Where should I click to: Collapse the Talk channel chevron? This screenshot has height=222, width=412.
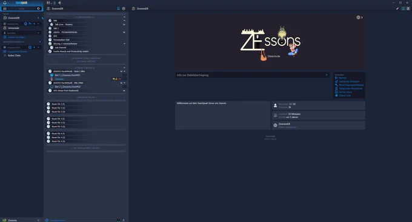click(x=124, y=21)
